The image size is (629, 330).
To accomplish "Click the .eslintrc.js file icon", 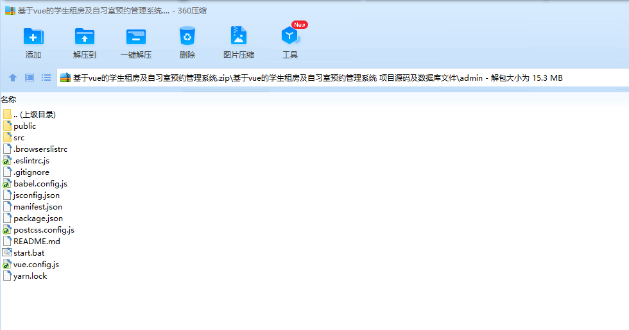I will click(x=7, y=161).
